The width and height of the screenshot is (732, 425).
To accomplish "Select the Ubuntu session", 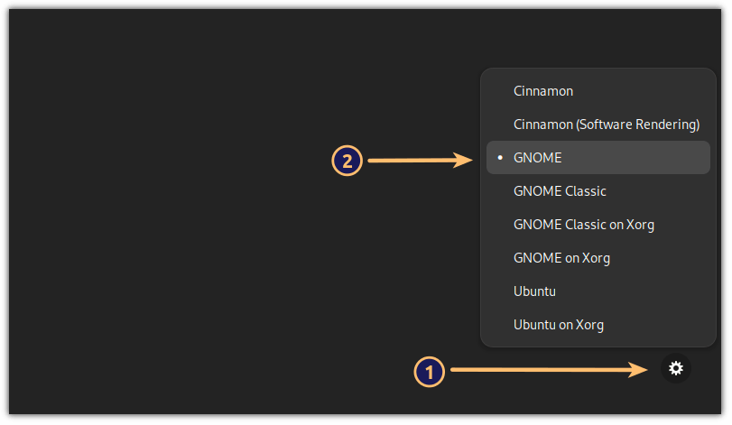I will [534, 291].
